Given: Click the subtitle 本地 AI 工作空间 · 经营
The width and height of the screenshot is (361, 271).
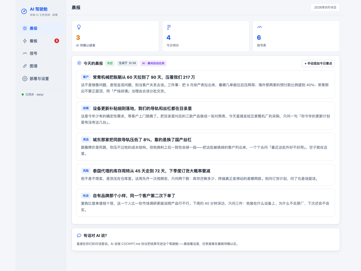Looking at the screenshot, I should coord(44,15).
